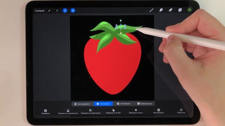Toggle the Selection S tool

click(65, 10)
